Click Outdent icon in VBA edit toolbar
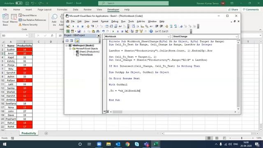 coord(161,26)
